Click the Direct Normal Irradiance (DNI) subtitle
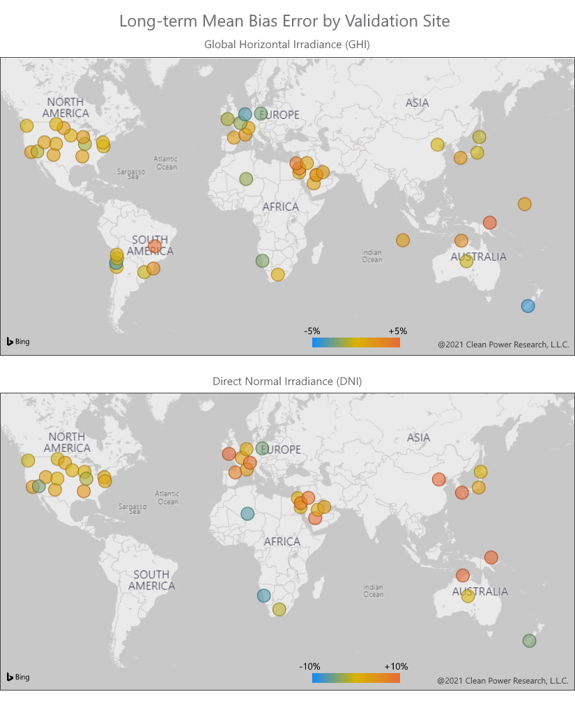The height and width of the screenshot is (701, 575). [287, 381]
